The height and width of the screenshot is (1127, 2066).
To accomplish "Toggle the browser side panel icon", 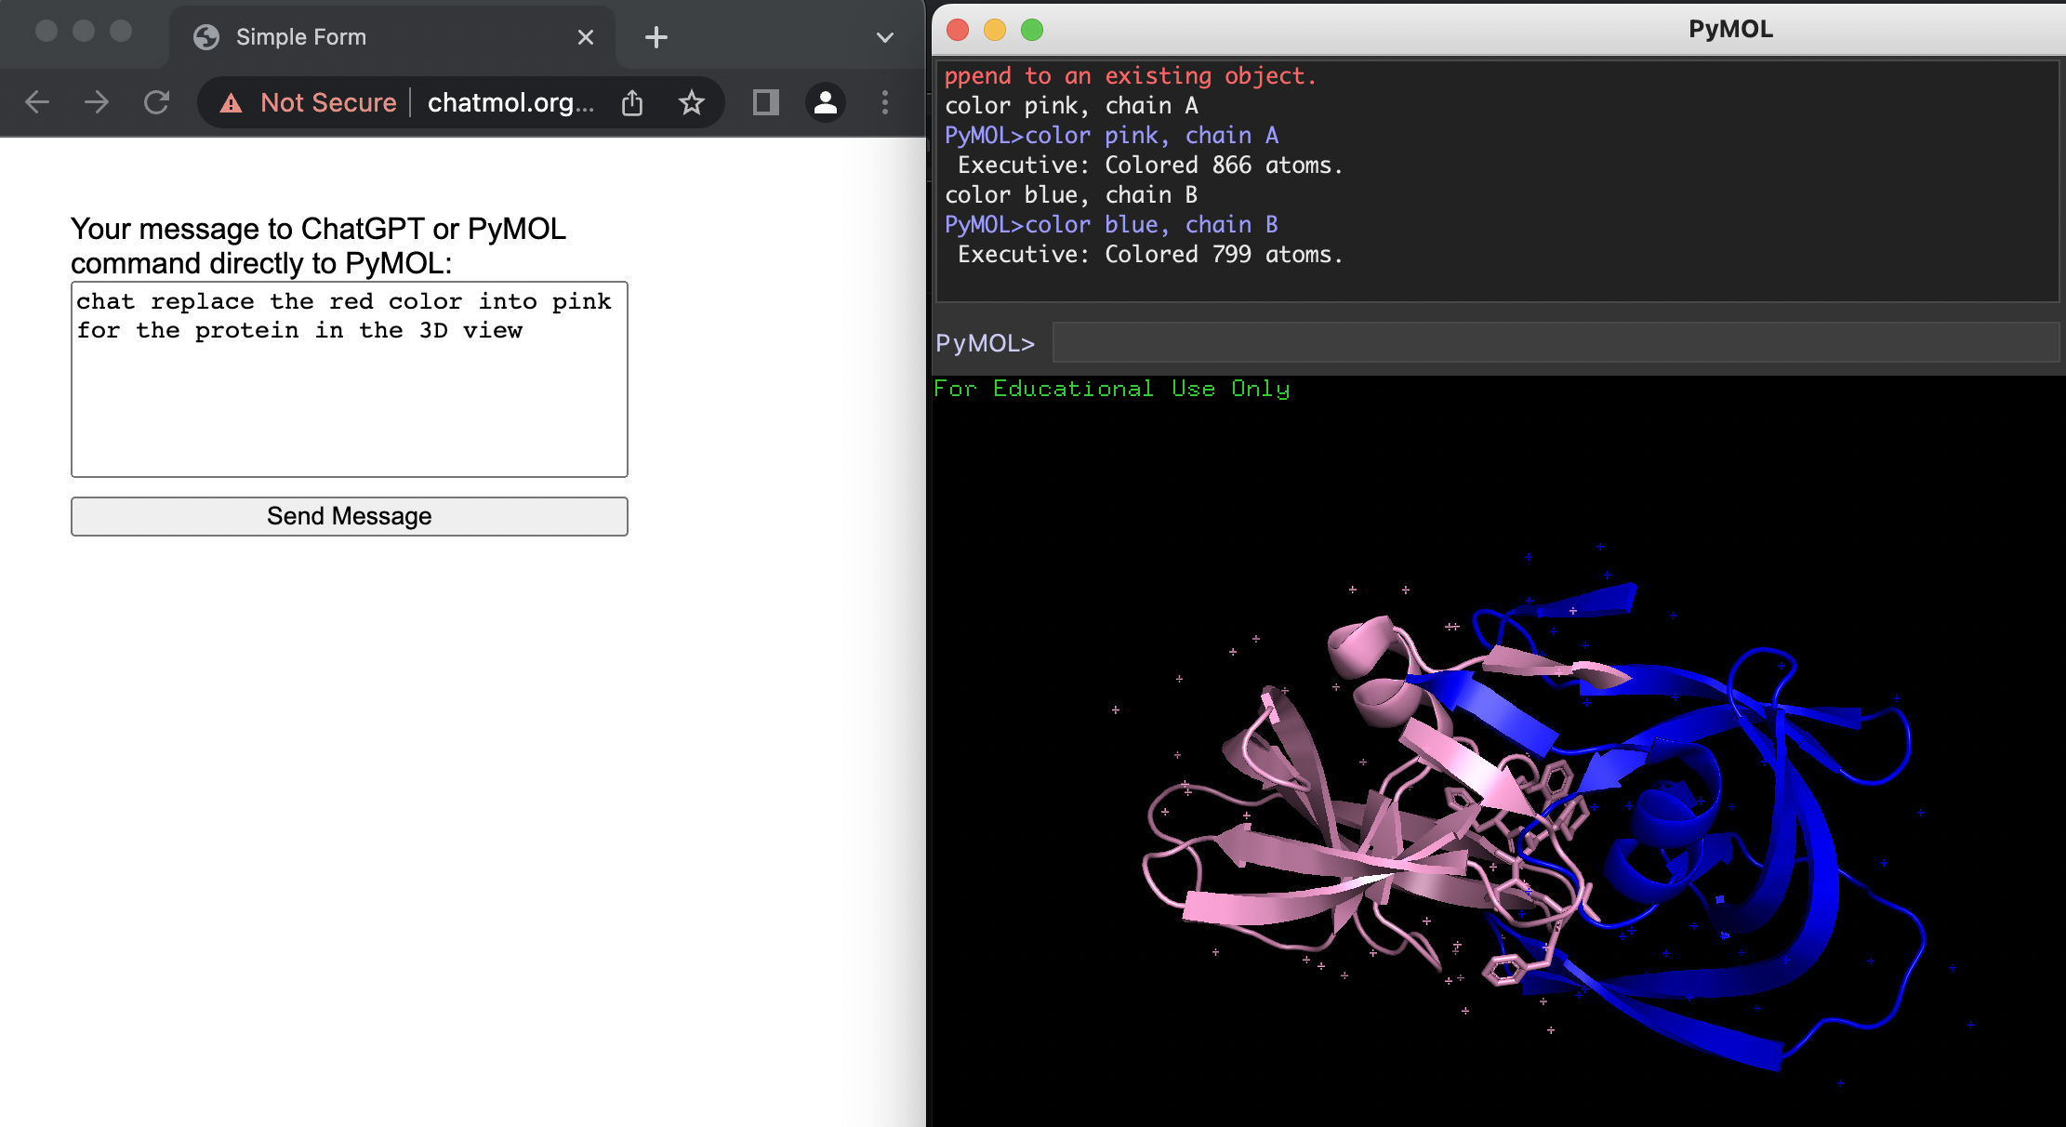I will coord(765,102).
